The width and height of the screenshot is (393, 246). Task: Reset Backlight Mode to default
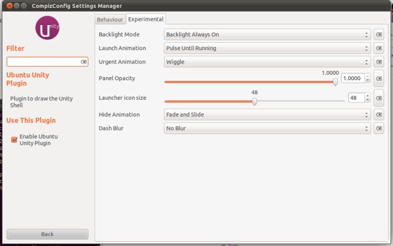(x=379, y=34)
